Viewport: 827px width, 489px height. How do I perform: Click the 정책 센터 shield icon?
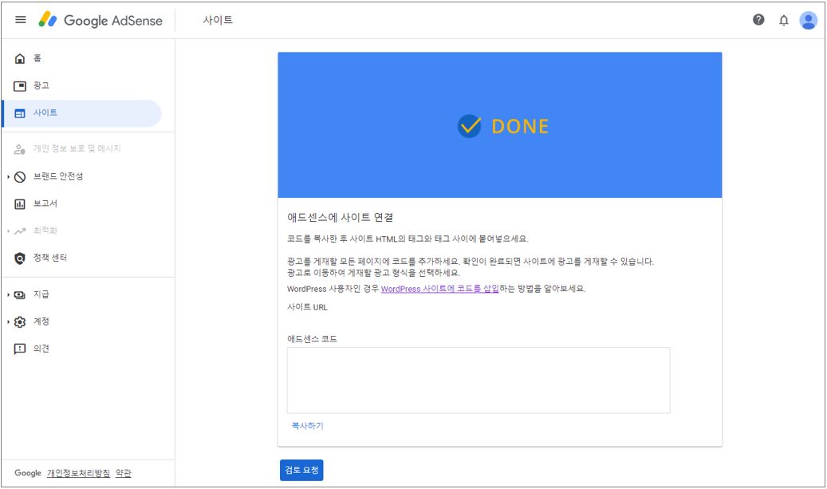pos(21,258)
